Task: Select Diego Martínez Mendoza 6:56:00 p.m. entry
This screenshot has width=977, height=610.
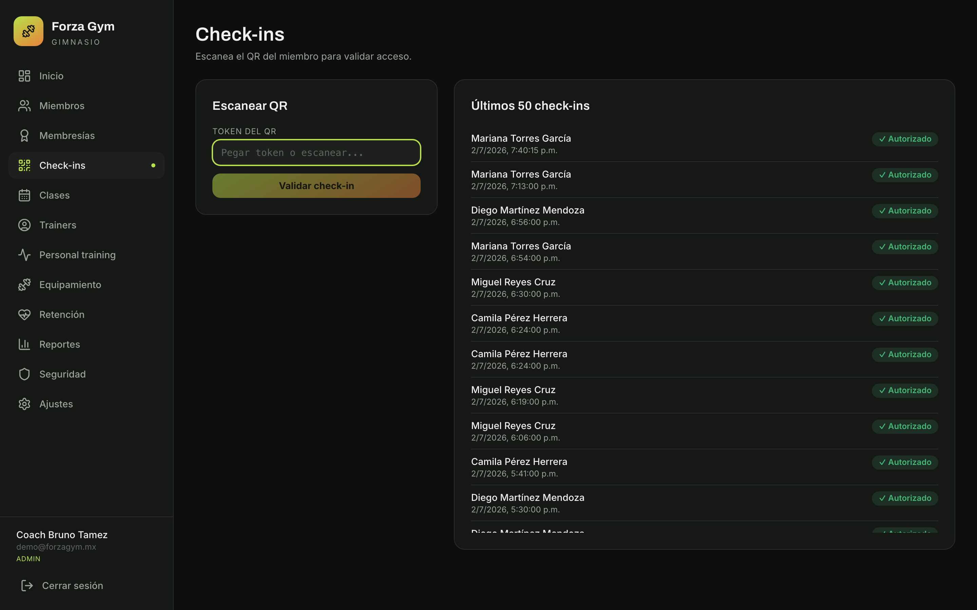Action: [x=704, y=216]
